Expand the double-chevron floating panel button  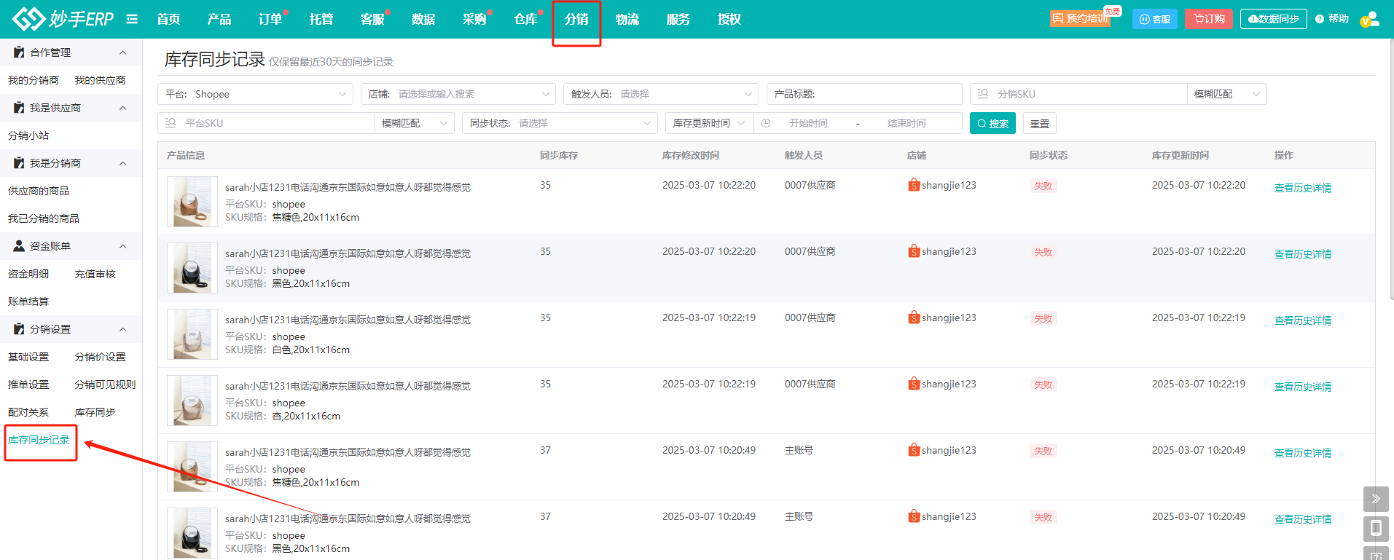tap(1376, 499)
